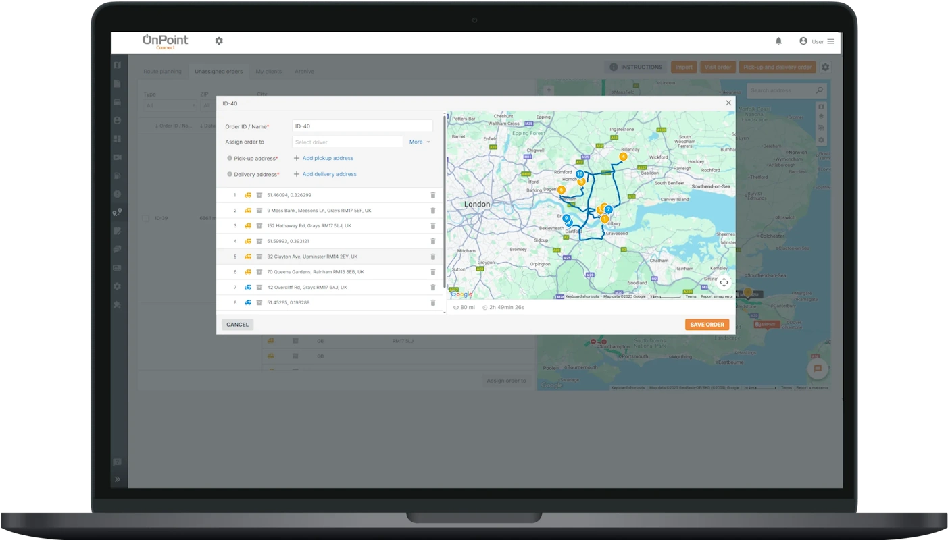Screen dimensions: 948x540
Task: Click the info icon beside Delivery address
Action: click(230, 175)
